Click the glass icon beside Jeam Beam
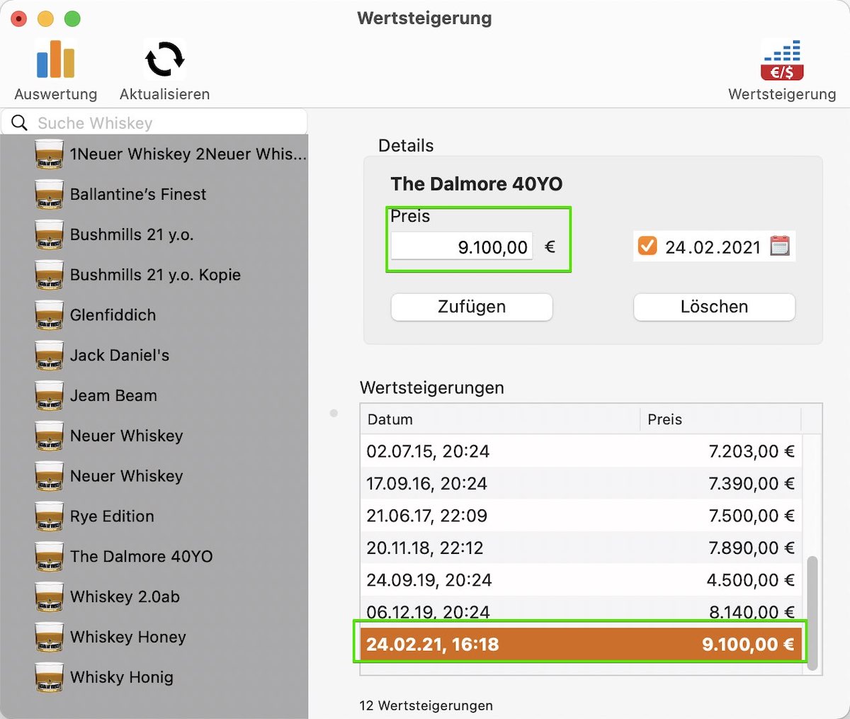Screen dimensions: 850x719 49,395
